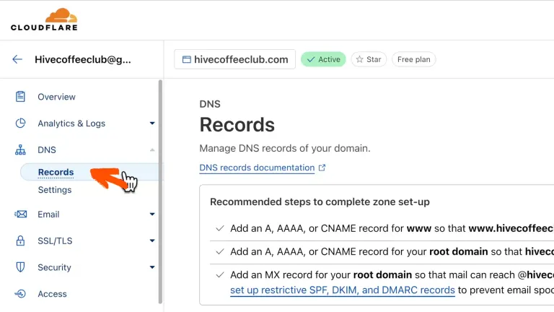Open DNS Settings submenu item
Screen dimensions: 554x312
point(55,190)
